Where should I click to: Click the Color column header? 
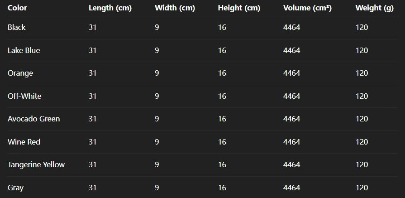click(x=17, y=8)
